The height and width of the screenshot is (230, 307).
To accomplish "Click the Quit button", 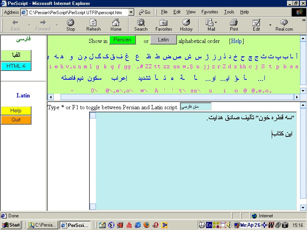I will [16, 120].
